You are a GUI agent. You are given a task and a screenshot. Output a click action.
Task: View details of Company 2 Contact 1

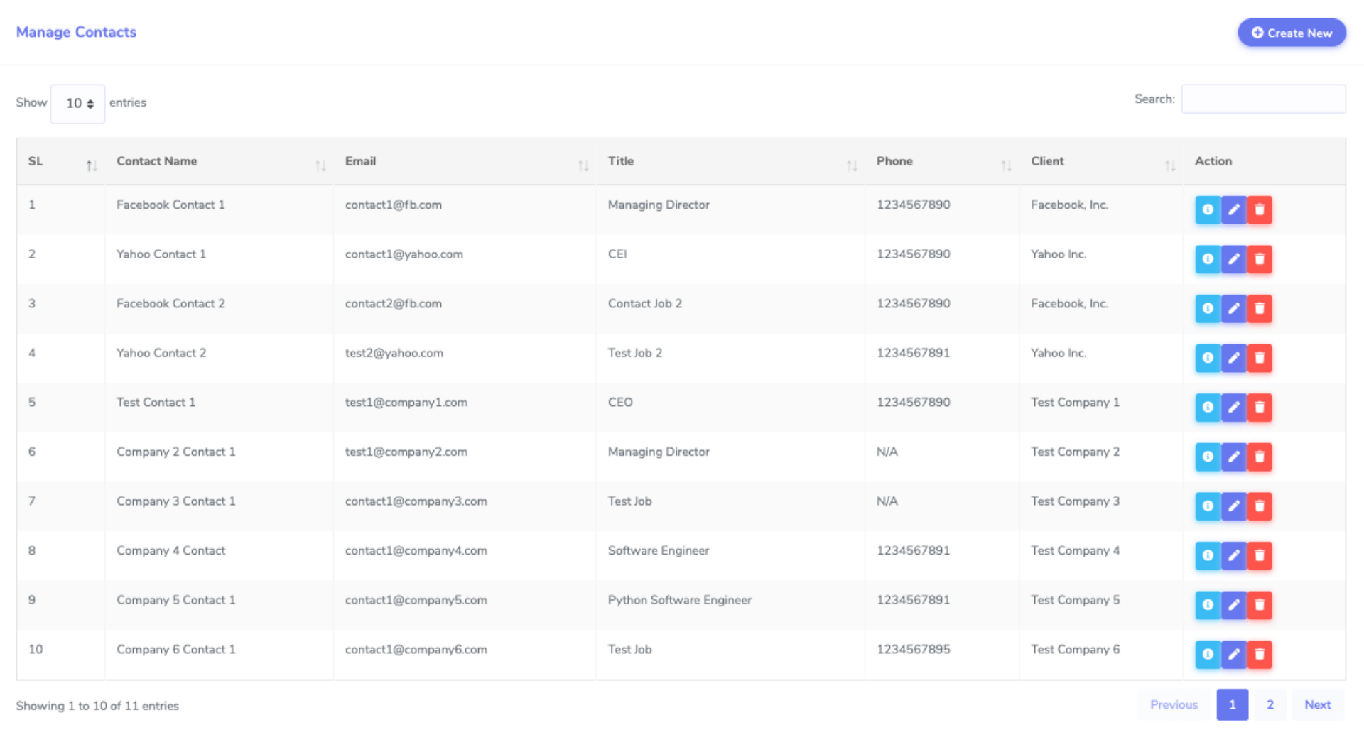pos(1208,457)
